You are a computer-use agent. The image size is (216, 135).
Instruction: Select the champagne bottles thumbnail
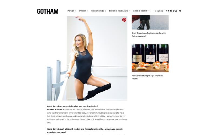point(150,58)
